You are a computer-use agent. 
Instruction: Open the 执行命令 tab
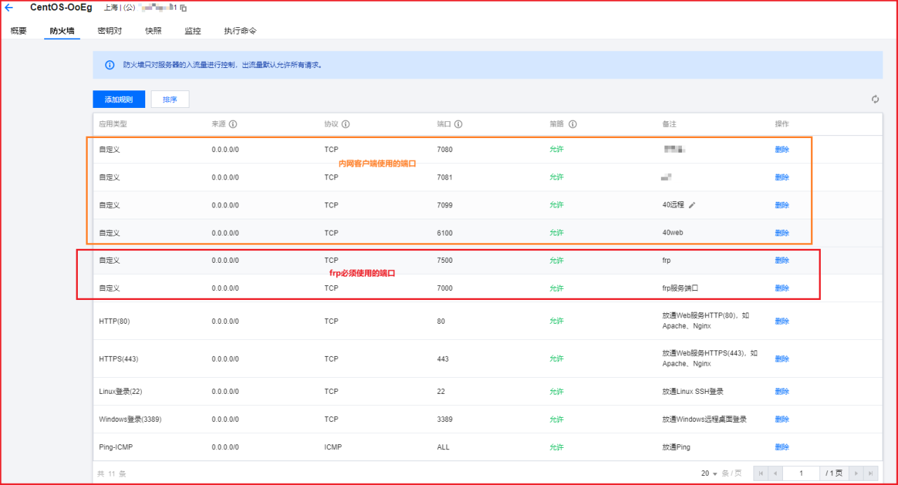pyautogui.click(x=240, y=31)
